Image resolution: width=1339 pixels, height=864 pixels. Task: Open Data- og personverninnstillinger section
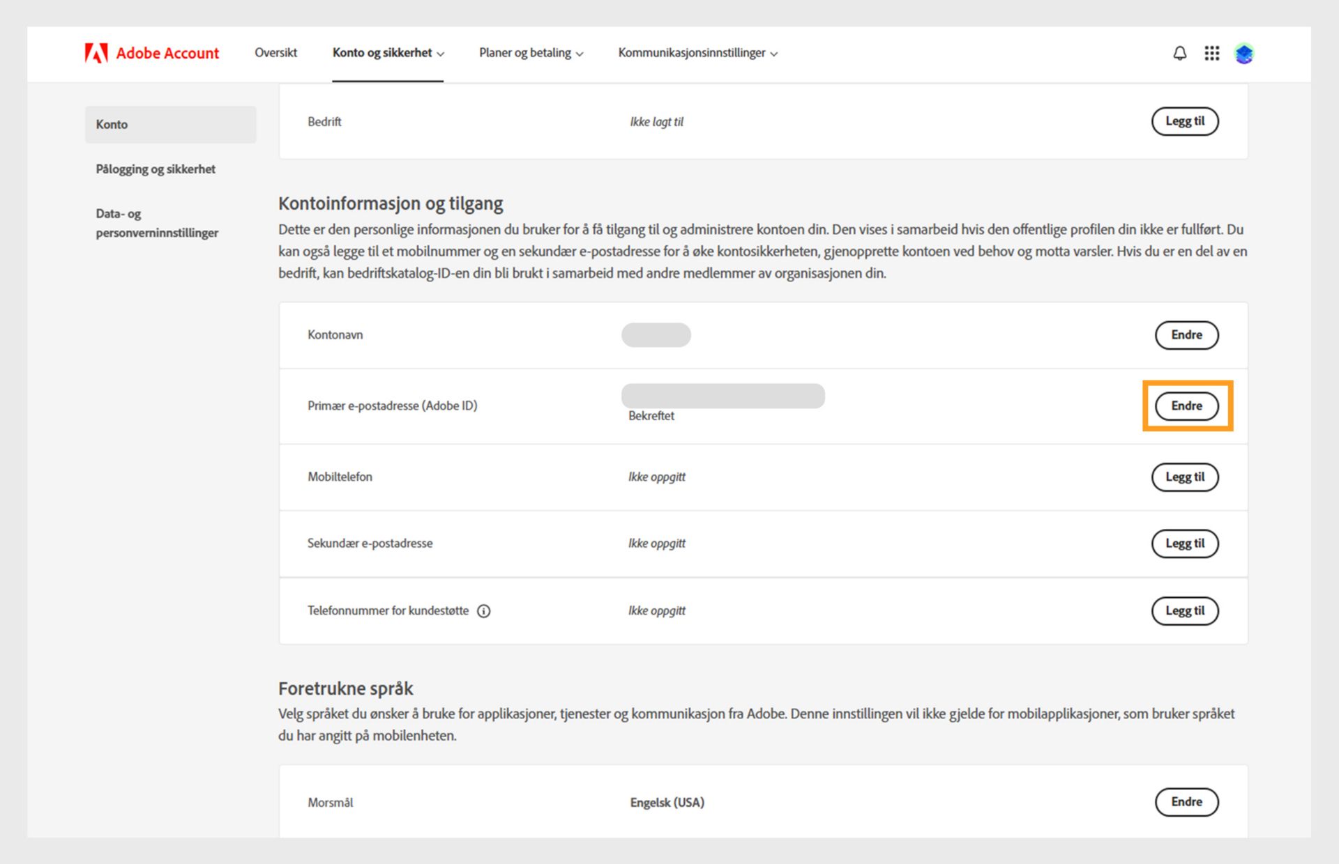(x=157, y=223)
